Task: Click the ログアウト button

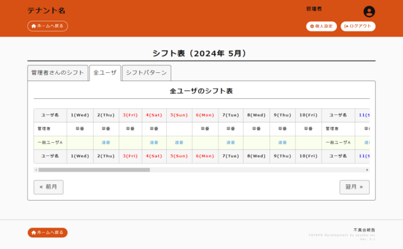Action: click(358, 26)
